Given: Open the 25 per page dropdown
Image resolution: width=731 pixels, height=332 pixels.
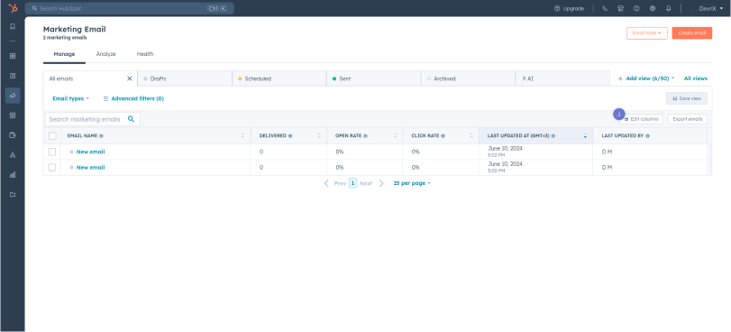Looking at the screenshot, I should coord(412,183).
